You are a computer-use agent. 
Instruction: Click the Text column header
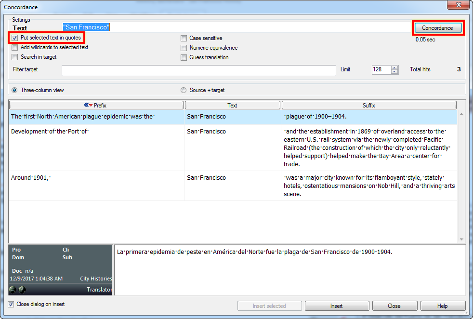(x=233, y=105)
